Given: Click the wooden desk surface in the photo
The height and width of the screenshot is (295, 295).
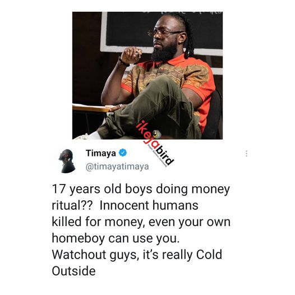Looking at the screenshot, I should (x=91, y=108).
